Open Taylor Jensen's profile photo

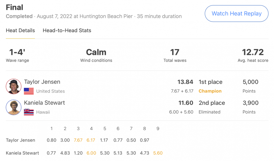(x=14, y=86)
